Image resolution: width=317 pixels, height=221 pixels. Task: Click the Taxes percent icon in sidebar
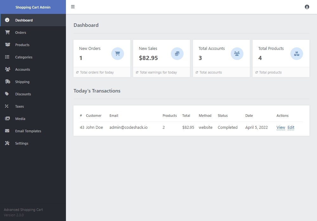coord(7,106)
